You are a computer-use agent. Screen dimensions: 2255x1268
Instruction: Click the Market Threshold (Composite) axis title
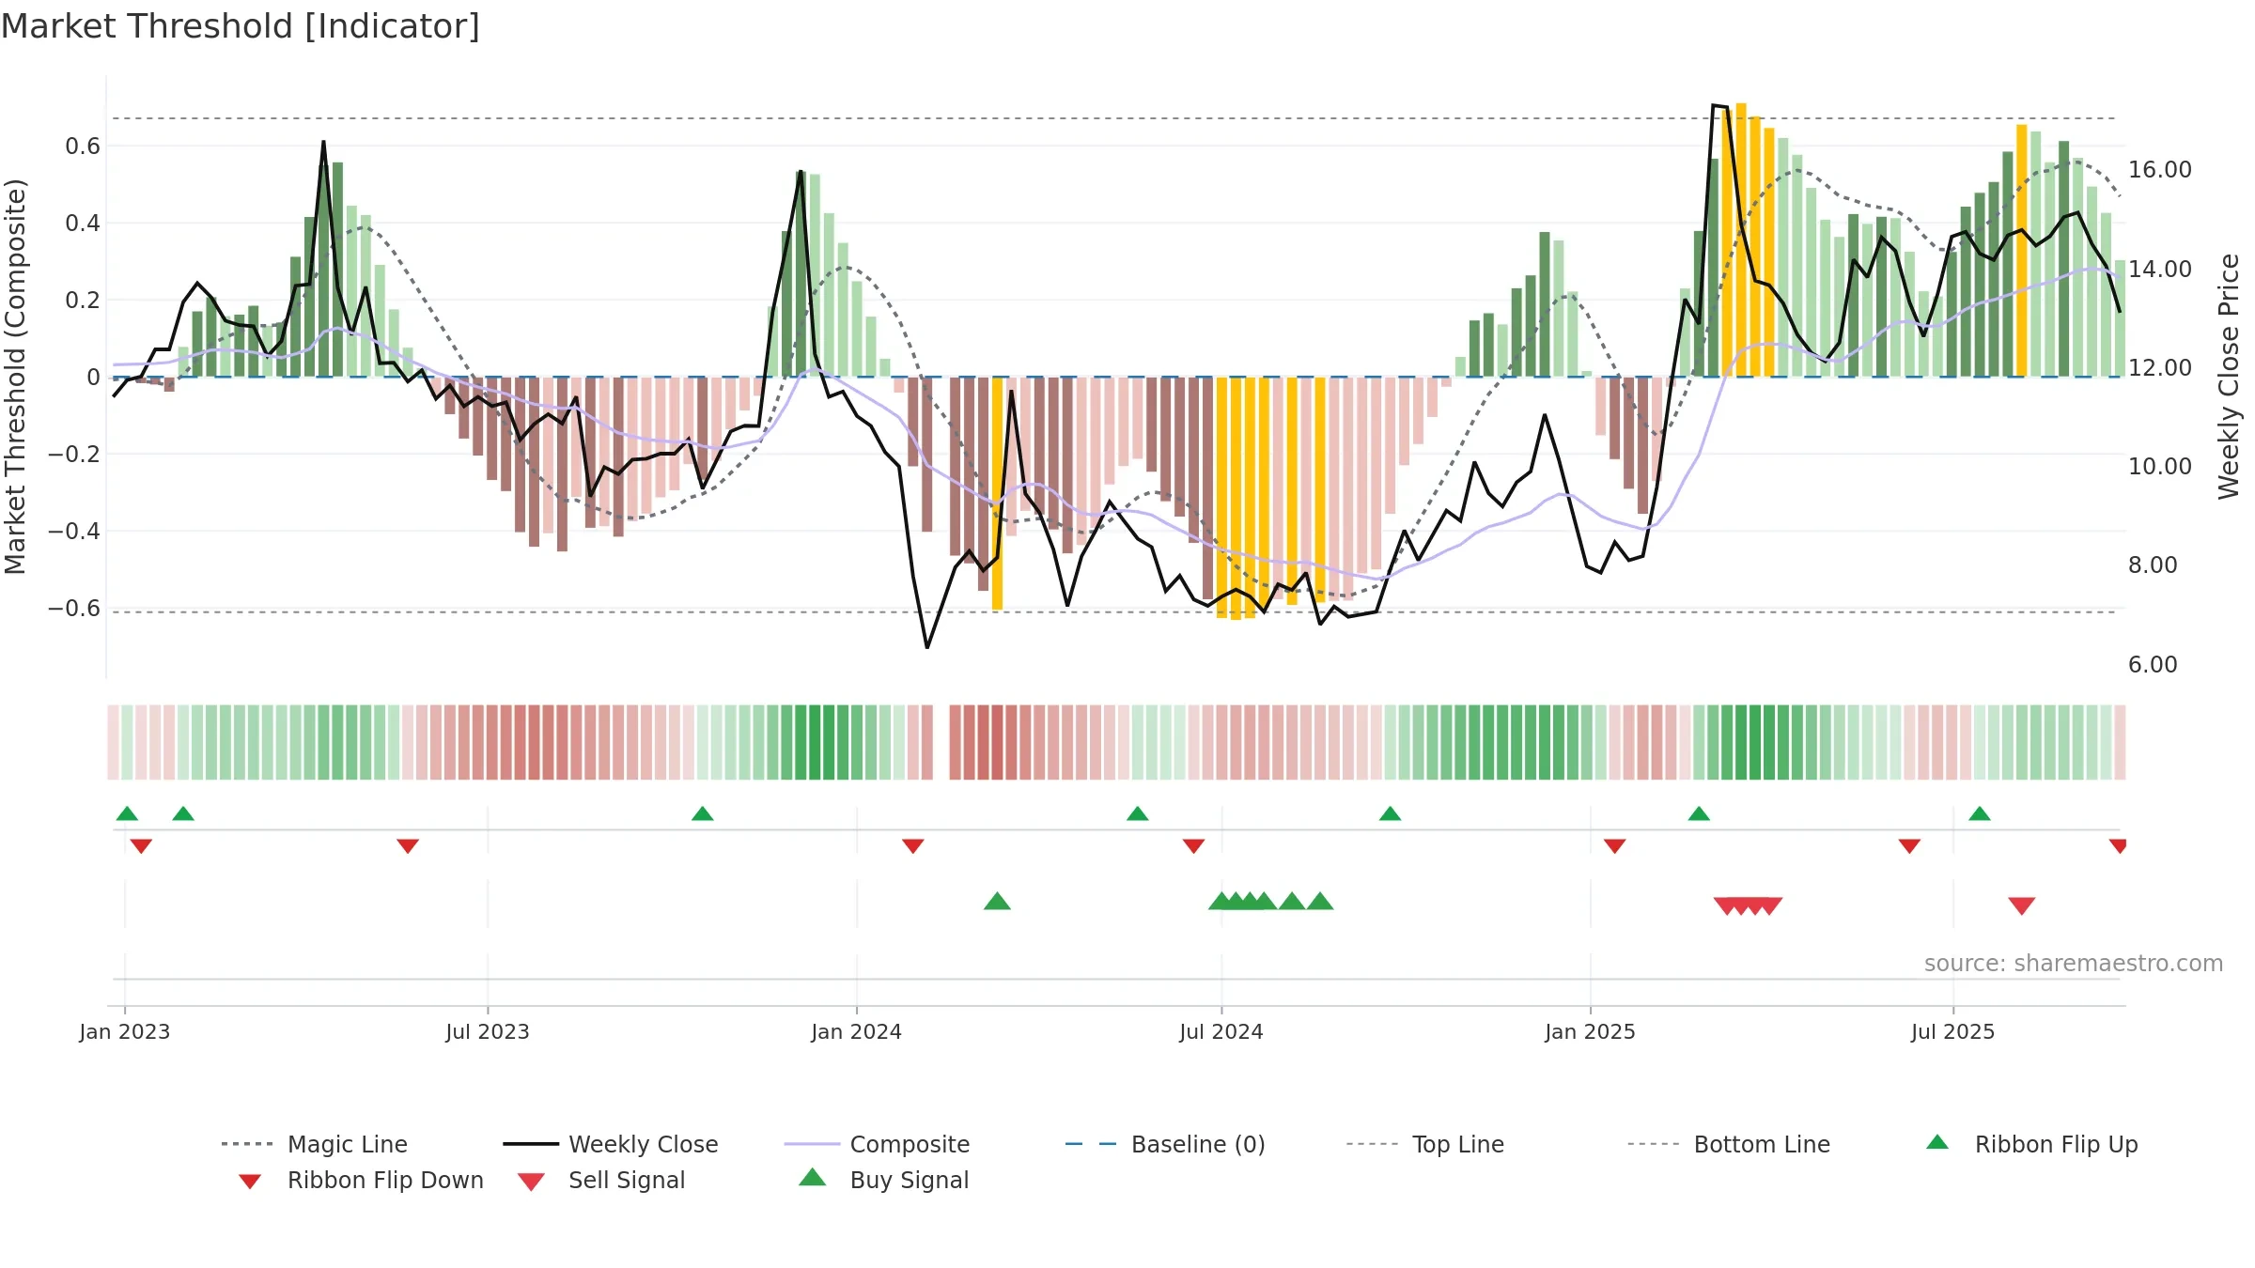[x=15, y=377]
